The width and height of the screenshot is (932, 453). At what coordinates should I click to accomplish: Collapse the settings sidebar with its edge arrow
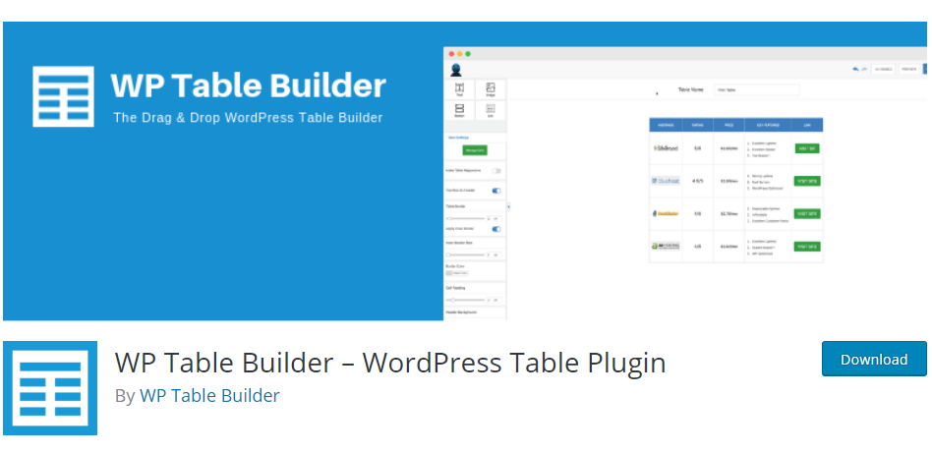click(509, 207)
